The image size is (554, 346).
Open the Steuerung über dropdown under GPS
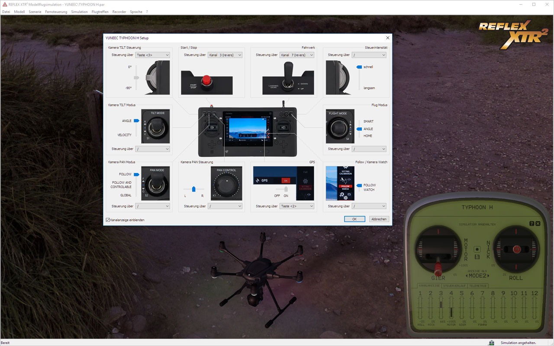pyautogui.click(x=297, y=206)
